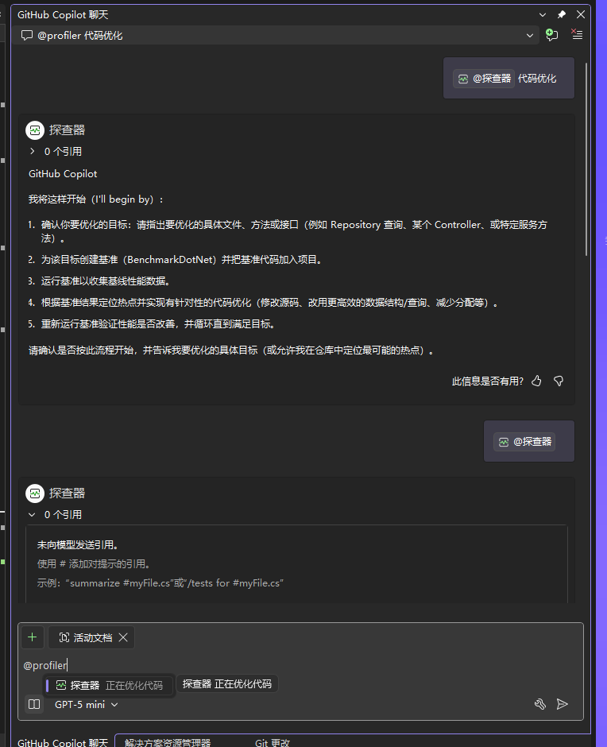Add a reference with the plus button
The height and width of the screenshot is (747, 607).
point(33,637)
